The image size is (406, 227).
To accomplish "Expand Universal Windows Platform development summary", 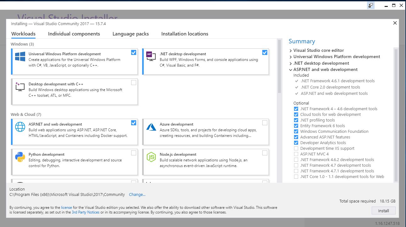I will (291, 57).
